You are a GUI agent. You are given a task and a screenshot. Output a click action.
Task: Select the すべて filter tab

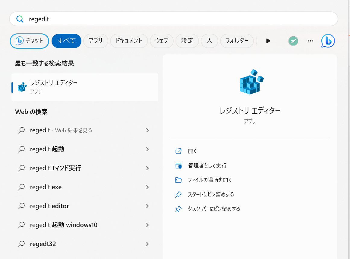tap(66, 41)
